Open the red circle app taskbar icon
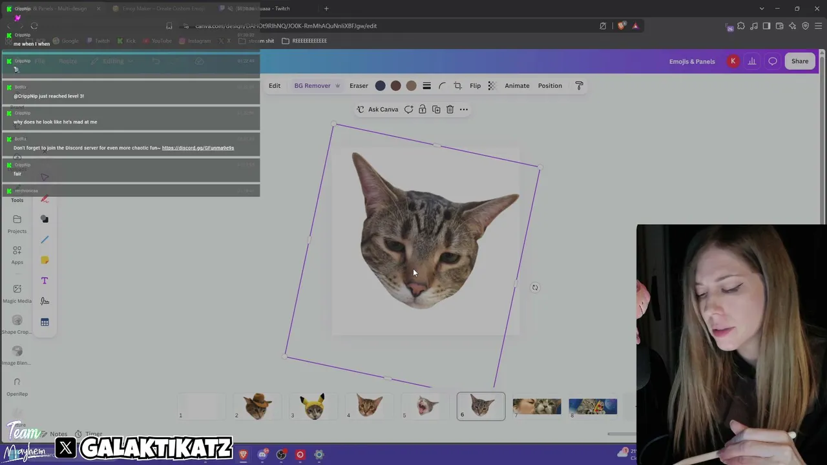Viewport: 827px width, 465px height. coord(300,455)
